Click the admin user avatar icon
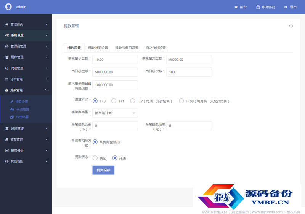 (x=8, y=7)
